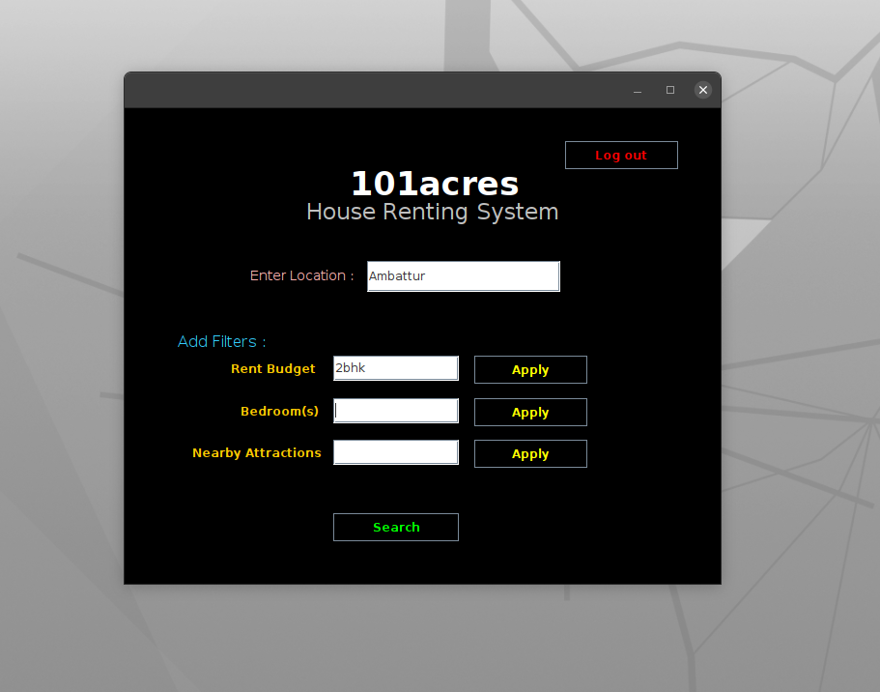Apply the Nearby Attractions filter
Screen dimensions: 880x692
pos(529,453)
